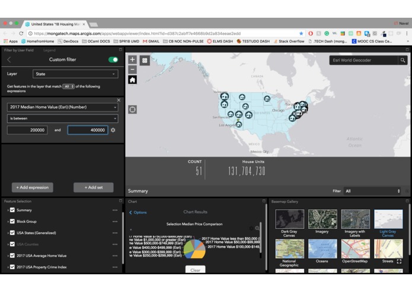The image size is (412, 292).
Task: Bookmark page with the star icon
Action: pos(301,33)
